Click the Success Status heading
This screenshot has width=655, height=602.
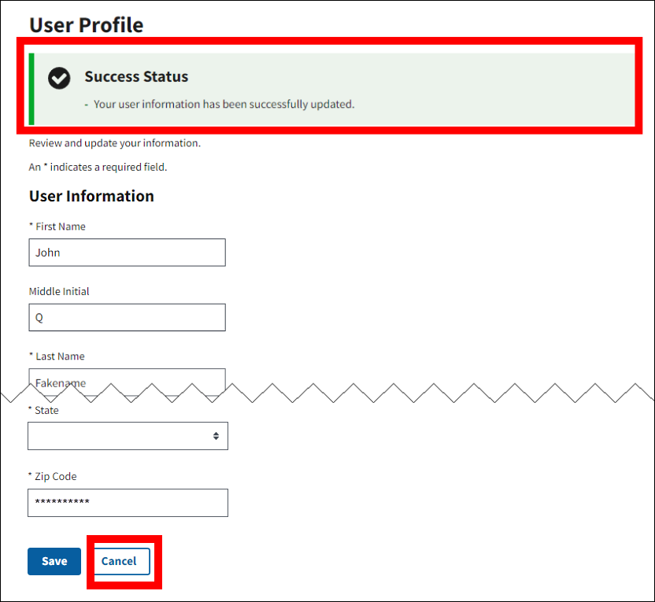pos(136,76)
